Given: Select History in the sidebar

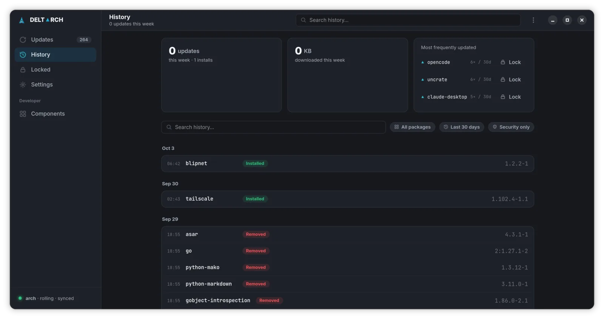Looking at the screenshot, I should 55,55.
